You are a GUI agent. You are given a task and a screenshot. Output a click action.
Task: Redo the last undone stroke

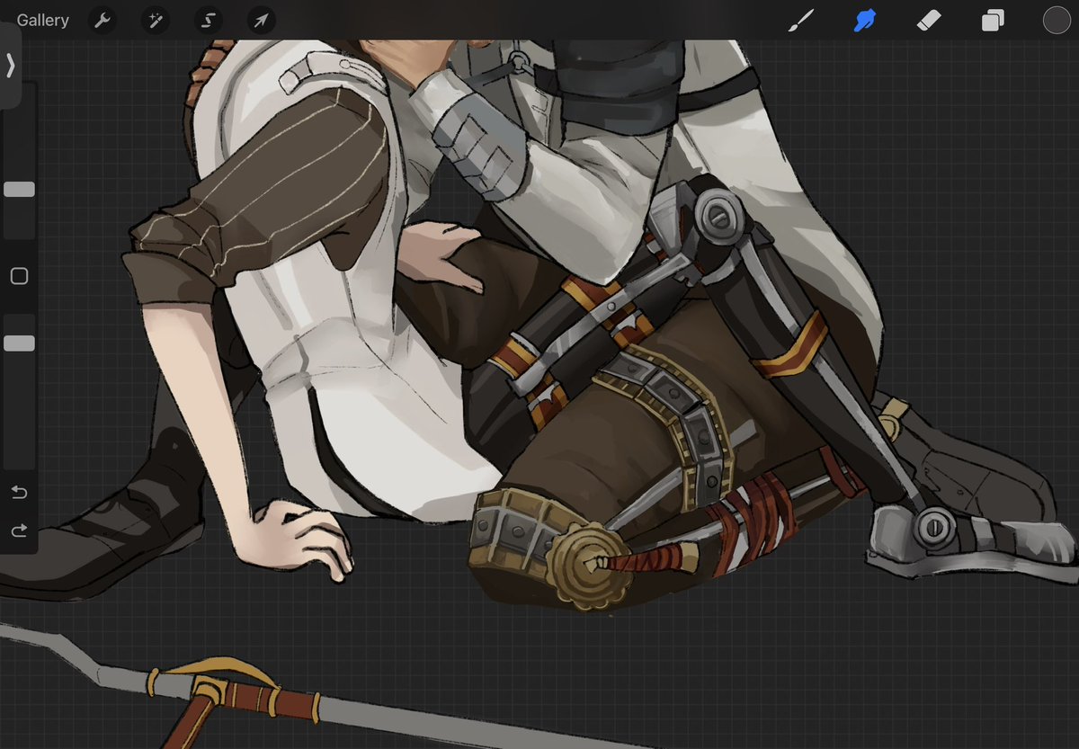pyautogui.click(x=19, y=531)
